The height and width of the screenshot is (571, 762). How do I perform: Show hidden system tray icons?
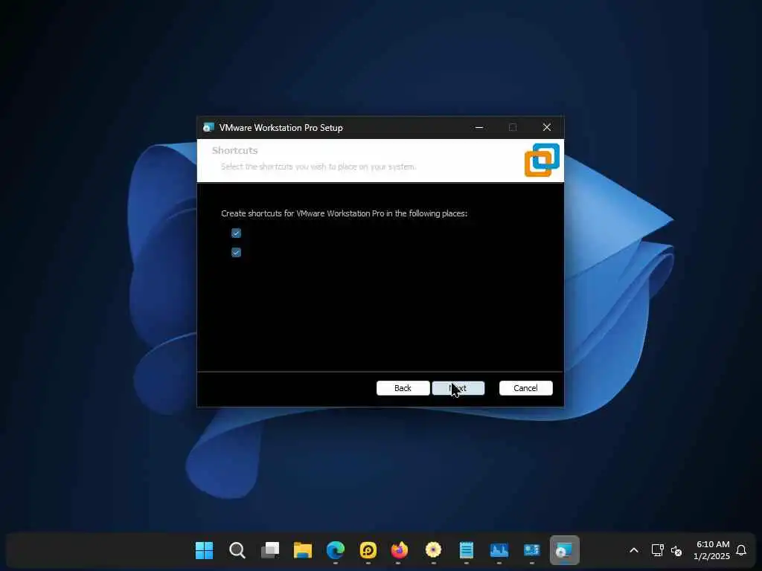pos(634,550)
